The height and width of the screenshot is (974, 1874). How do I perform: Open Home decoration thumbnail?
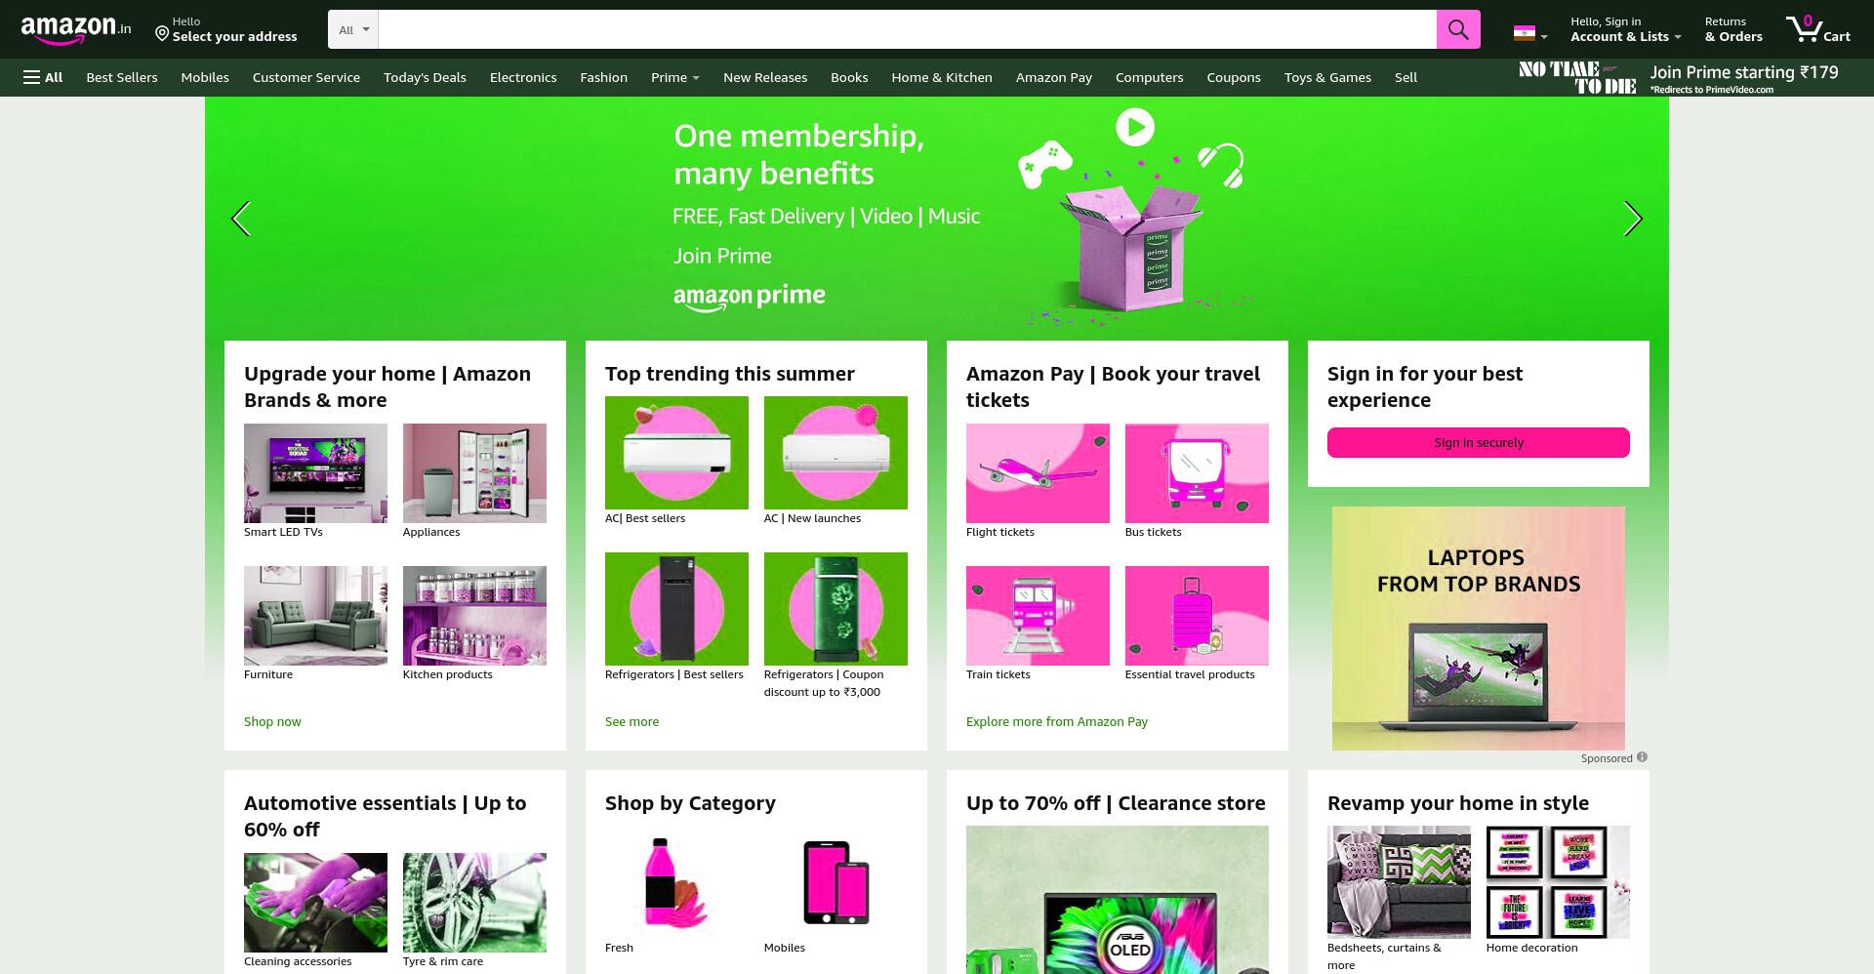pyautogui.click(x=1558, y=882)
